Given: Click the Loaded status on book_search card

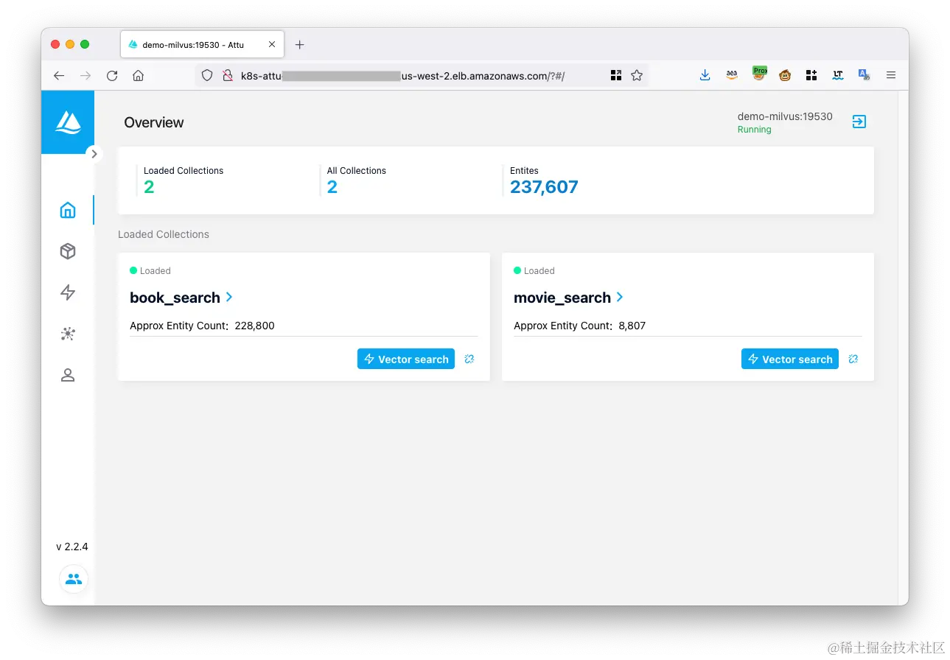Looking at the screenshot, I should click(x=150, y=271).
